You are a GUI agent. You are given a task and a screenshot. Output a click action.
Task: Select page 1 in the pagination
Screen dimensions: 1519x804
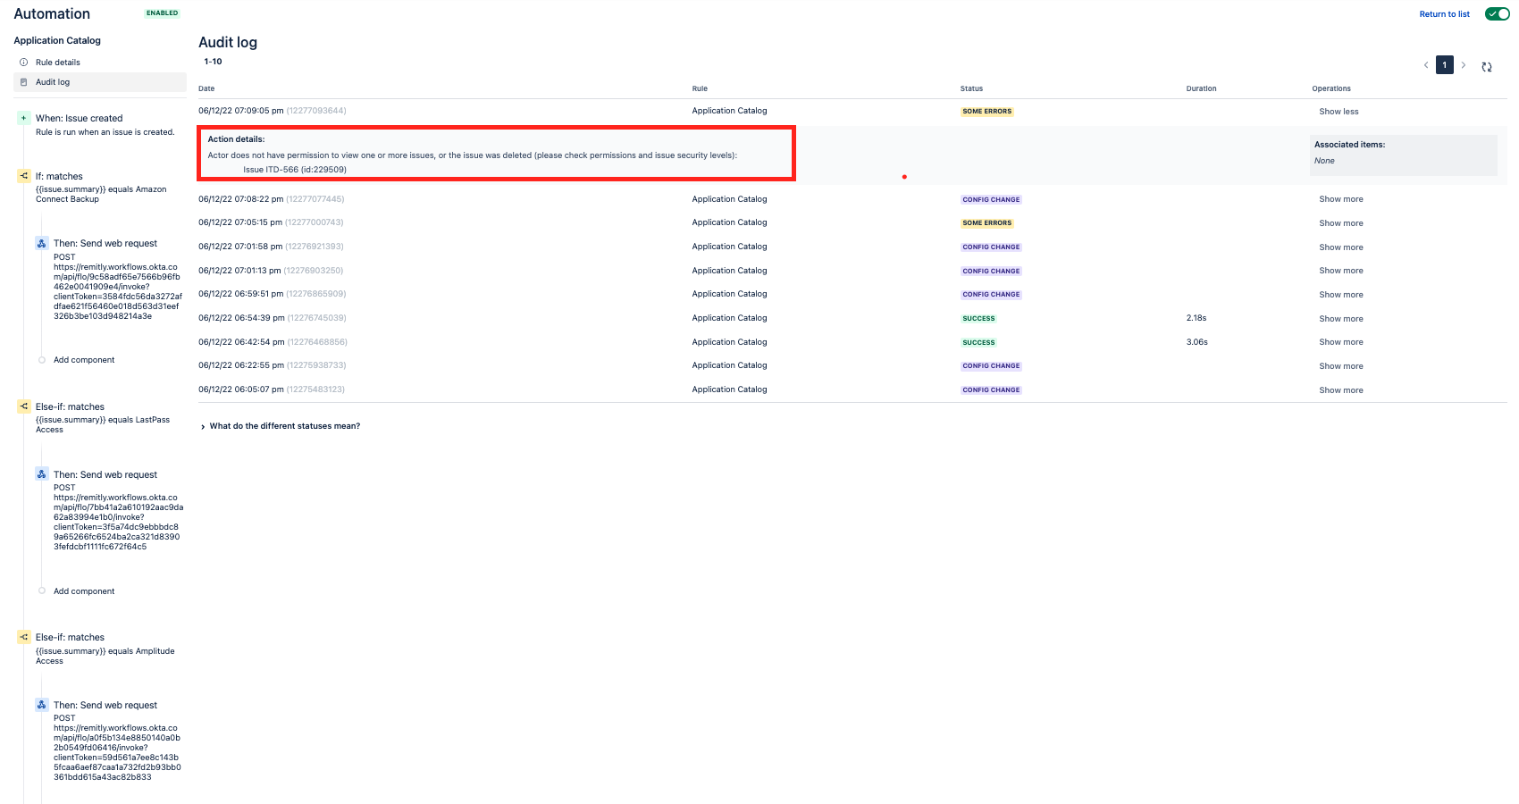tap(1444, 65)
